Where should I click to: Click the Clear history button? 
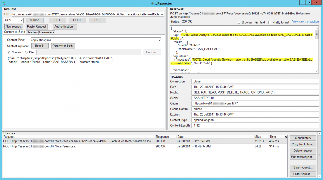pos(302,138)
